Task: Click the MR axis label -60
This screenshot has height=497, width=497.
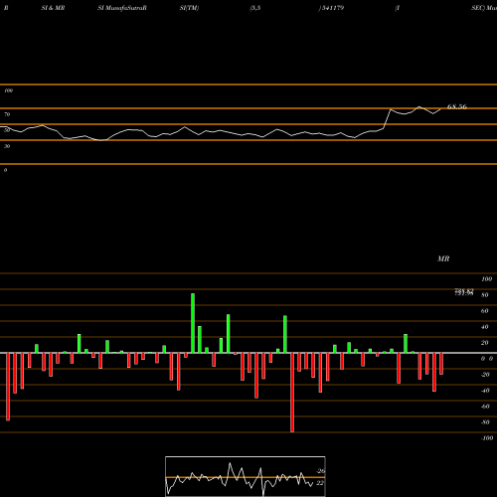Action: 485,407
